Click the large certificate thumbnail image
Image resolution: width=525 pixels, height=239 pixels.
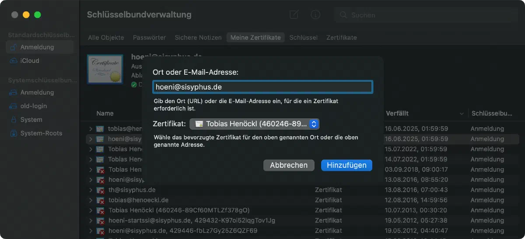pyautogui.click(x=105, y=69)
